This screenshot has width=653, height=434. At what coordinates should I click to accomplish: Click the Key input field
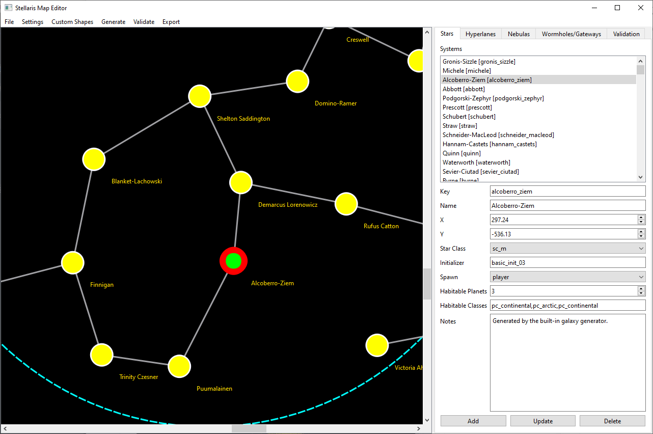click(567, 191)
